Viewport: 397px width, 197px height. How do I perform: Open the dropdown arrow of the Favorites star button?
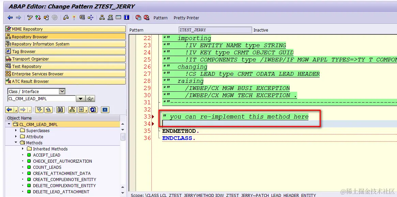[x=87, y=110]
